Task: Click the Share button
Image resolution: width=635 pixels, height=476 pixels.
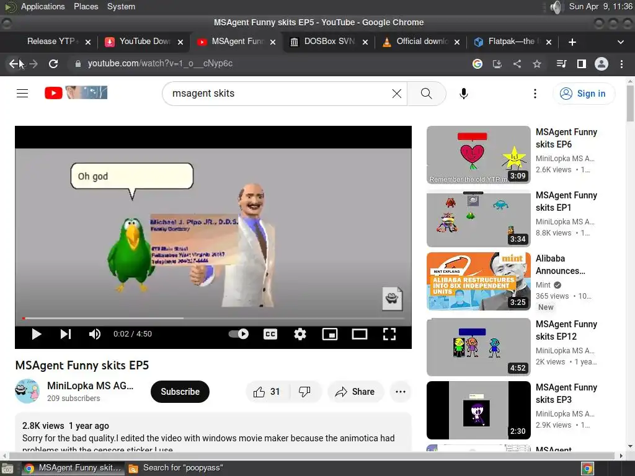Action: coord(355,392)
